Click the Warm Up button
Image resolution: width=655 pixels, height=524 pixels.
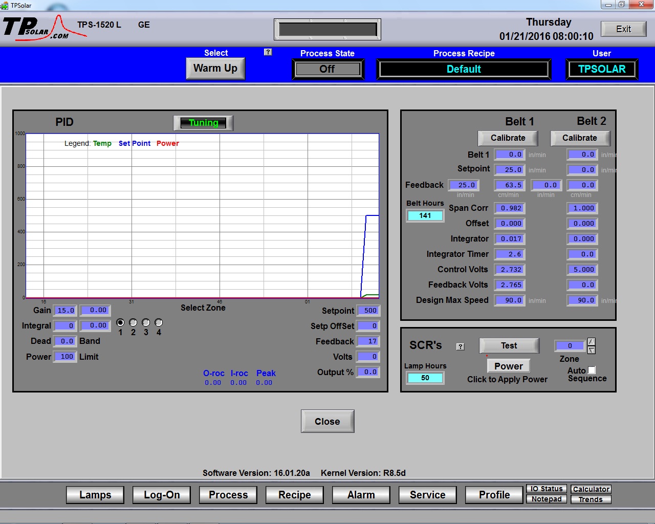pos(215,69)
